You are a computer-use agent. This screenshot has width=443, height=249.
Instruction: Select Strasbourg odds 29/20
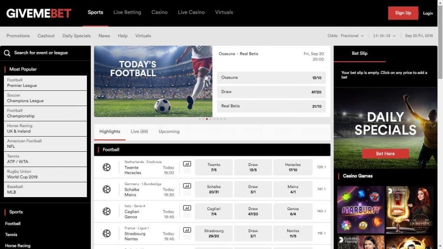[214, 233]
